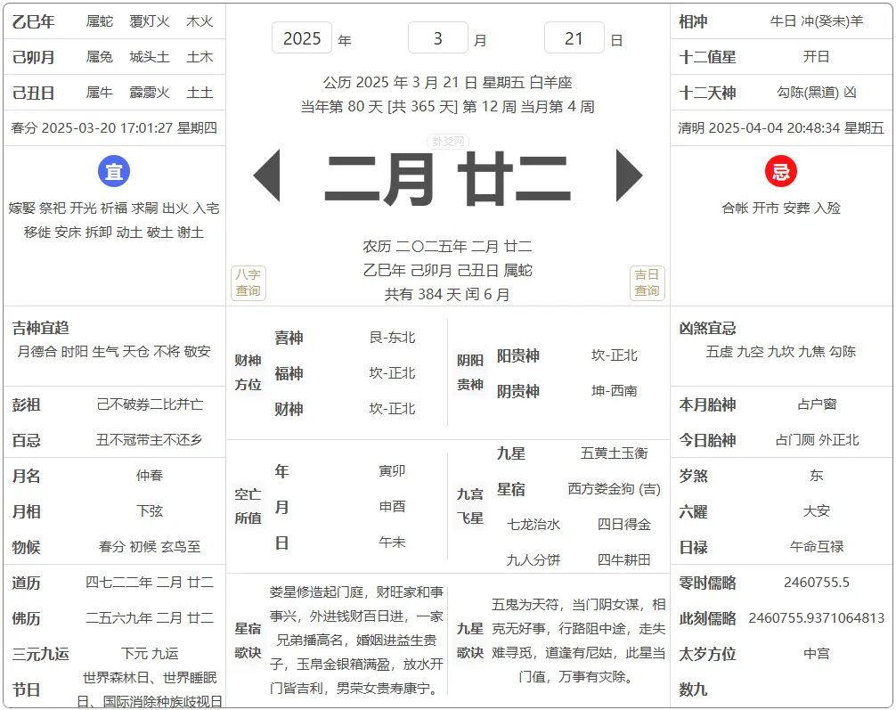This screenshot has height=710, width=896.
Task: Click the left arrow for previous day
Action: [x=267, y=175]
